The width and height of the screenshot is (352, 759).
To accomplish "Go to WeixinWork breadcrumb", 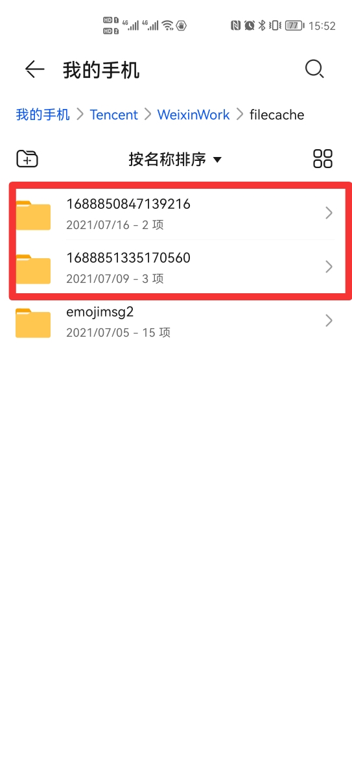I will click(194, 115).
